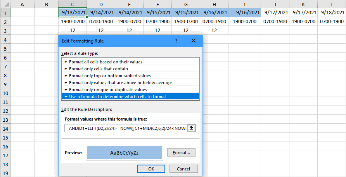Viewport: 346px width, 177px height.
Task: Select 'Format all cells based on their values'
Action: click(130, 62)
